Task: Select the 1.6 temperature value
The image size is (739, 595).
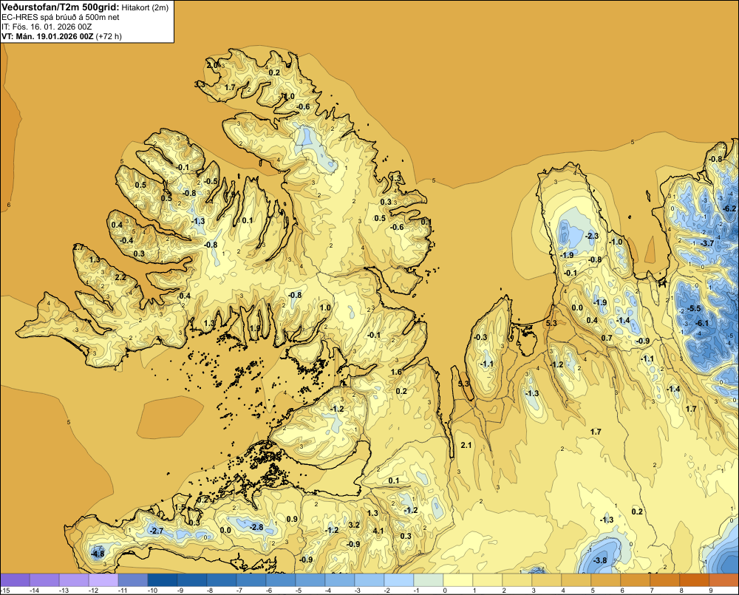Action: click(396, 372)
